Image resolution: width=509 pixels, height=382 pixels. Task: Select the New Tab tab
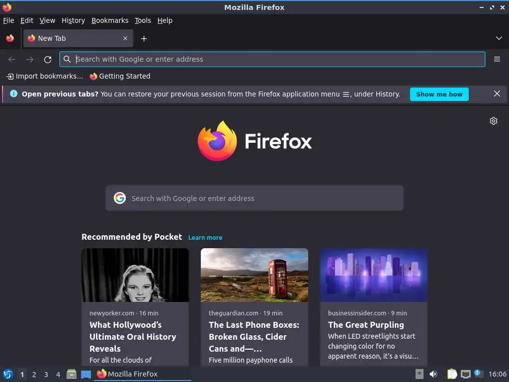point(78,38)
